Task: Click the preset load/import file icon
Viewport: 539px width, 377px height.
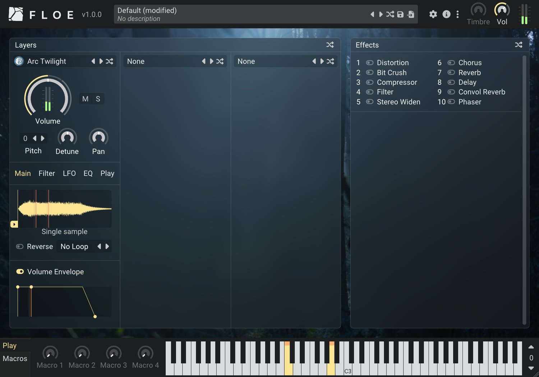Action: point(411,14)
